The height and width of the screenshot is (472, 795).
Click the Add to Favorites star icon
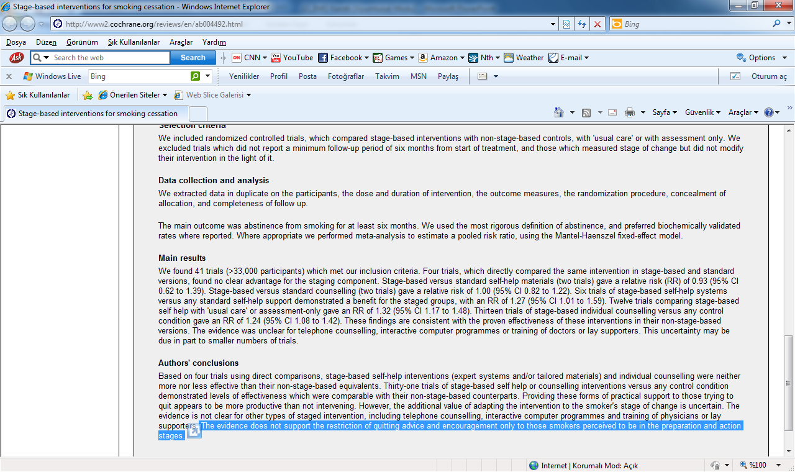[88, 95]
